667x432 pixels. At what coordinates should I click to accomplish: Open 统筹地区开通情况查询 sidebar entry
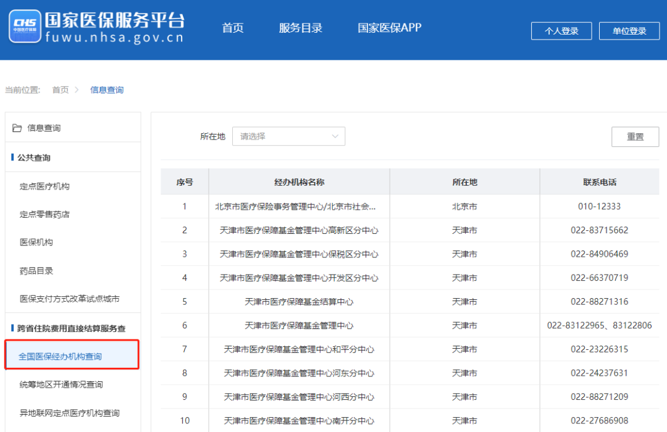(61, 384)
